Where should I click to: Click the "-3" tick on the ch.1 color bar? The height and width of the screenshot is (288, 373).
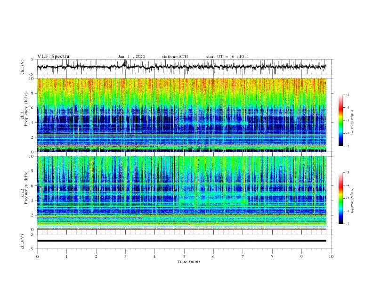click(x=348, y=95)
